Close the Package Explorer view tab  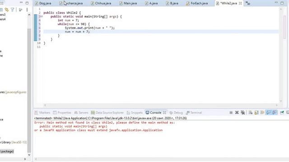click(x=2, y=3)
